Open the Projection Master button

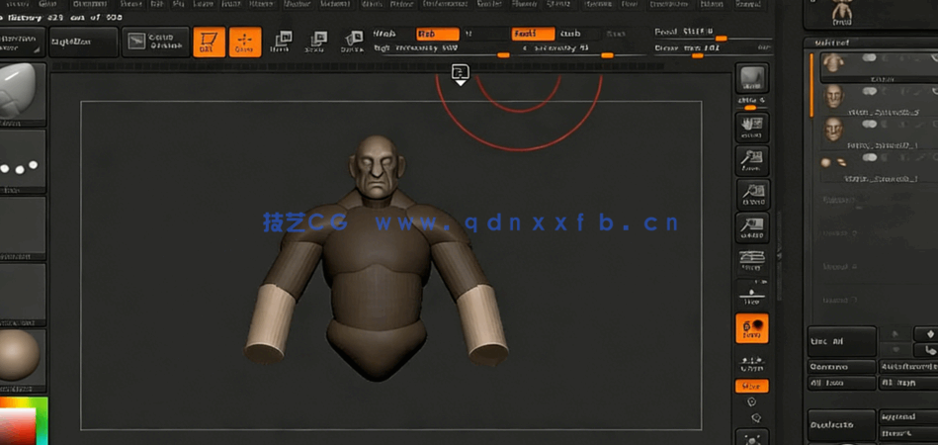(22, 42)
